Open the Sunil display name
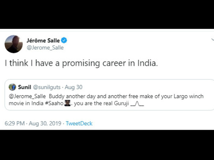214x160 pixels. pos(25,87)
